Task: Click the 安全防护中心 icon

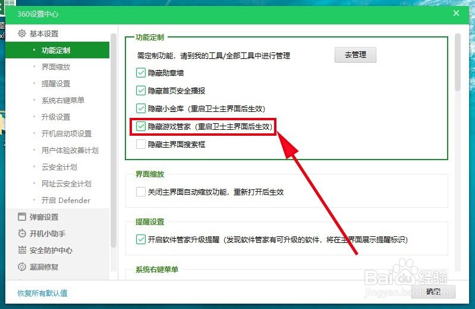Action: tap(22, 250)
